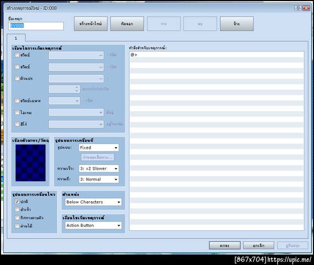Select the @> row in event commands list
This screenshot has width=314, height=265.
pyautogui.click(x=217, y=54)
